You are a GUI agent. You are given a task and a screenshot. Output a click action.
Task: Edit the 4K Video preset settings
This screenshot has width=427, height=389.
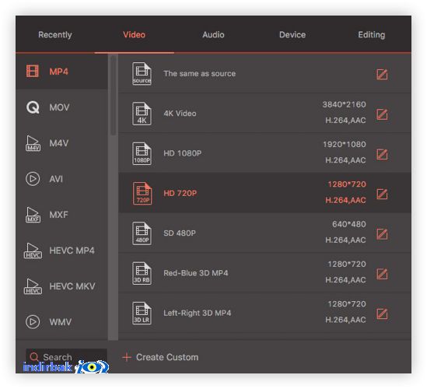[382, 114]
